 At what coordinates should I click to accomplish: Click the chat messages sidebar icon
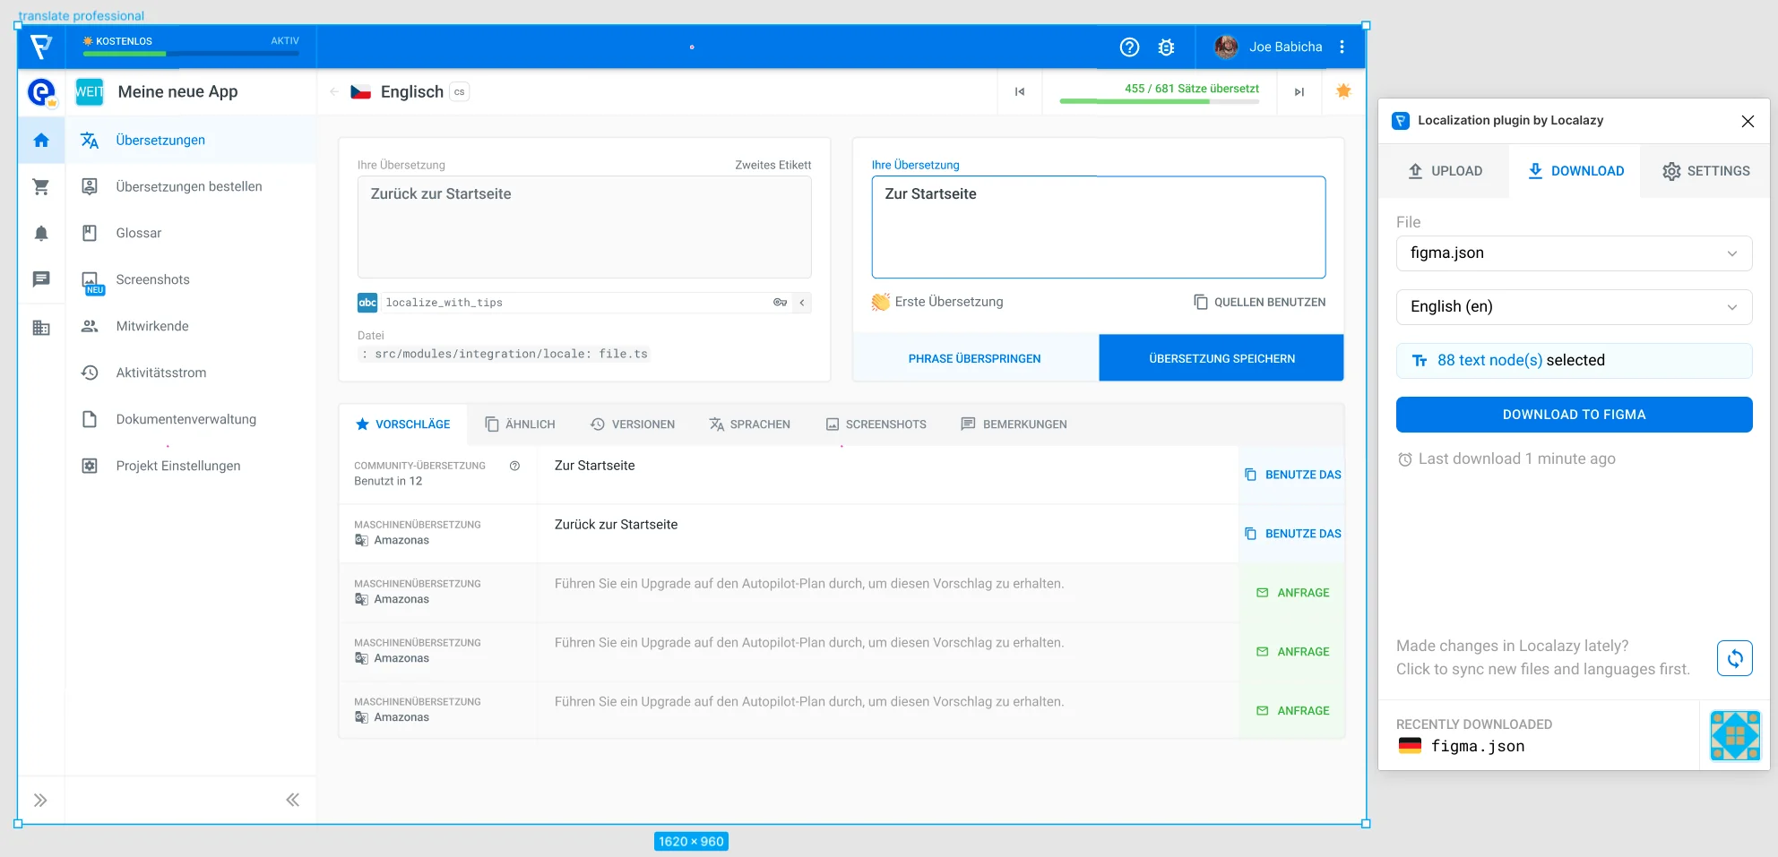pos(41,279)
